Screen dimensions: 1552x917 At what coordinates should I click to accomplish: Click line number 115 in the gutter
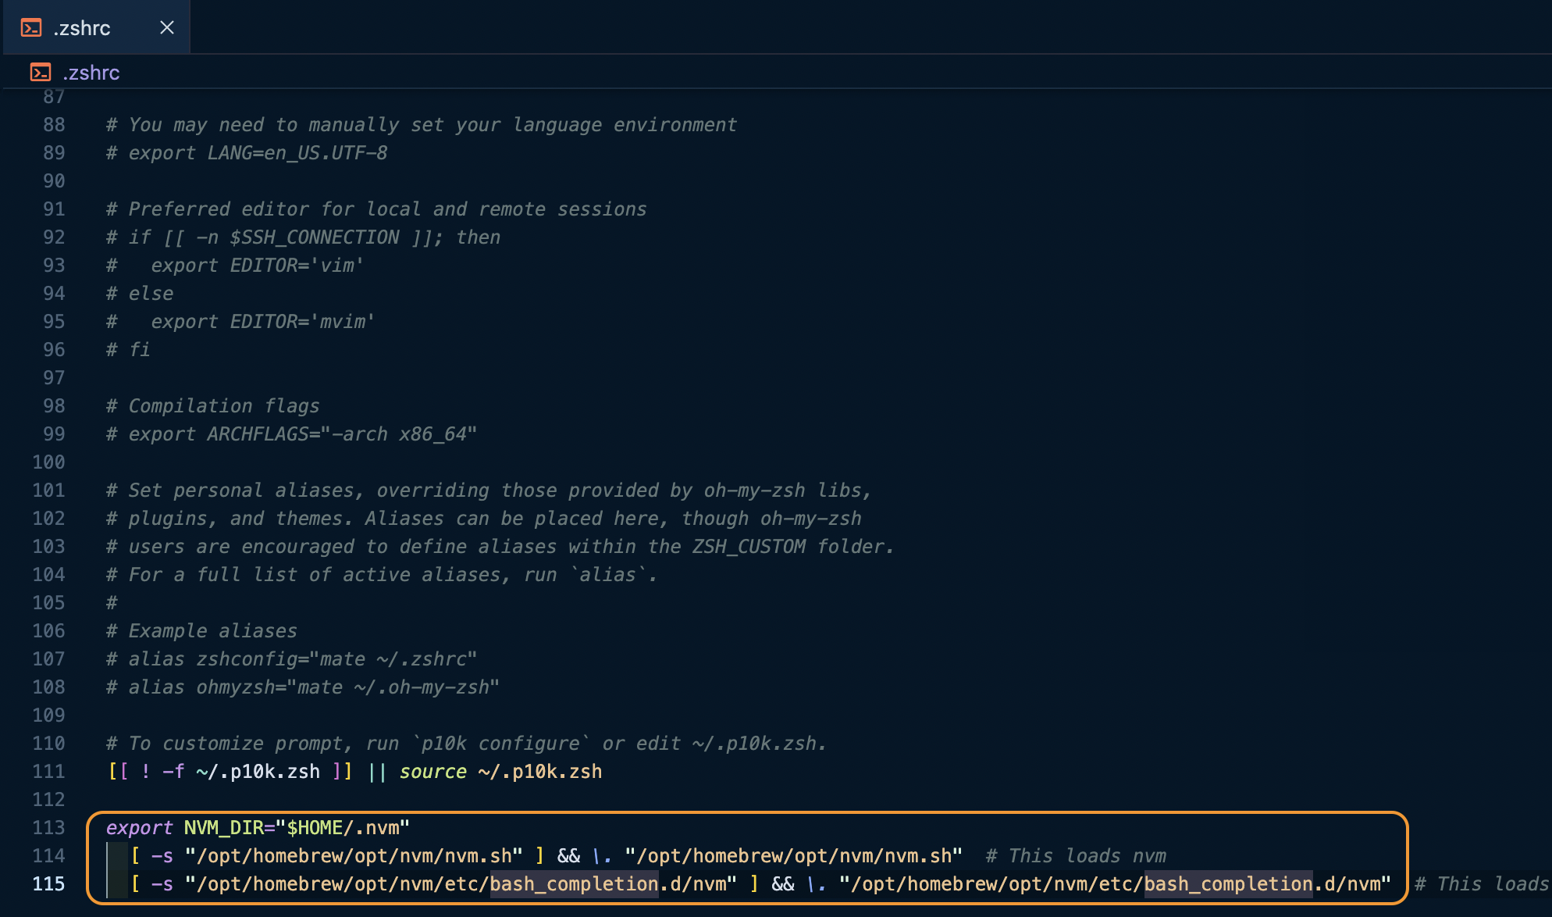coord(48,884)
